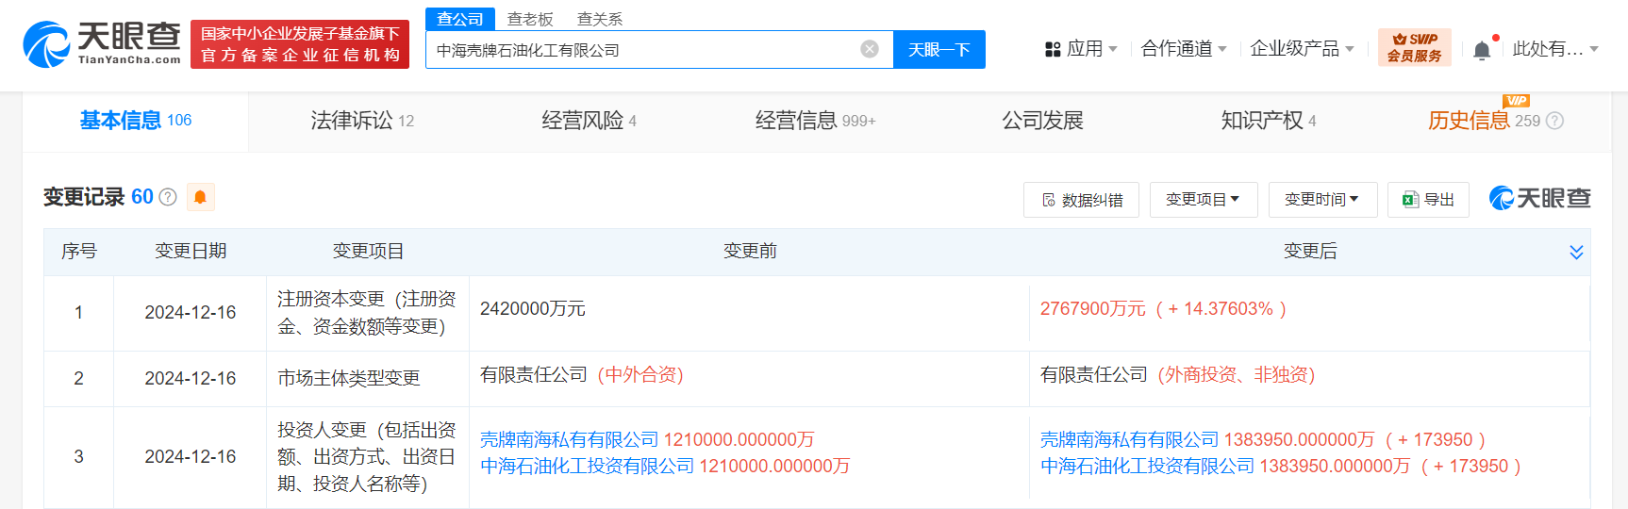
Task: Open the 变更项目 filter dropdown
Action: (x=1204, y=200)
